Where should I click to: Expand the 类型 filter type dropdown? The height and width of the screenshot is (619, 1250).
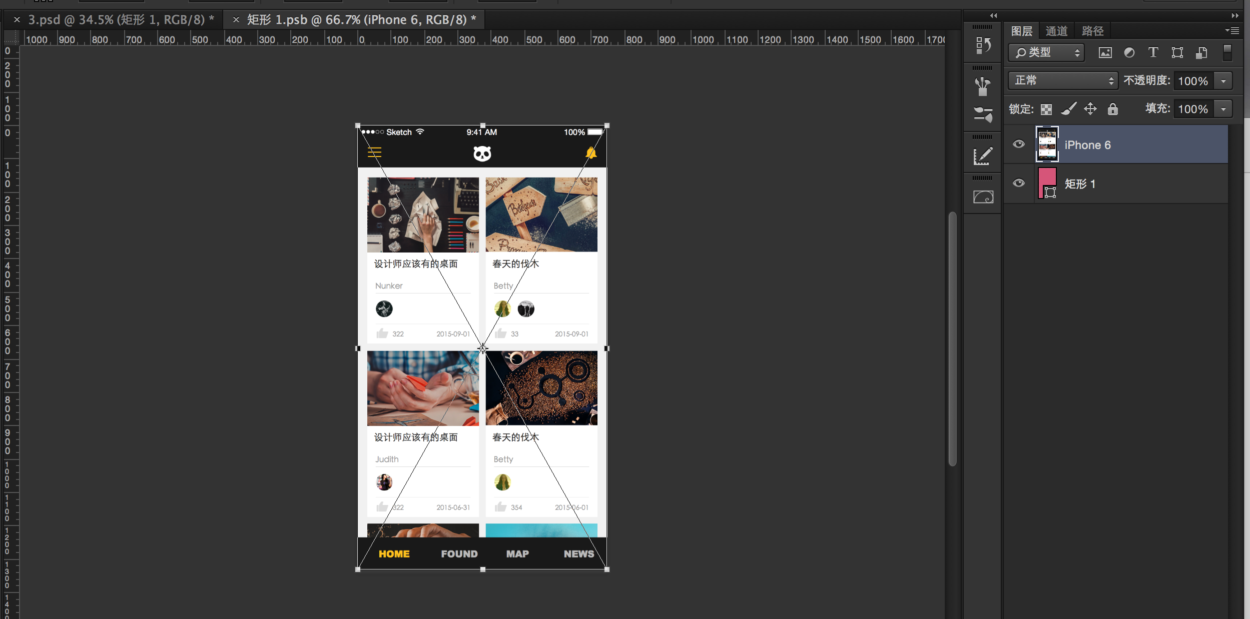(x=1046, y=52)
